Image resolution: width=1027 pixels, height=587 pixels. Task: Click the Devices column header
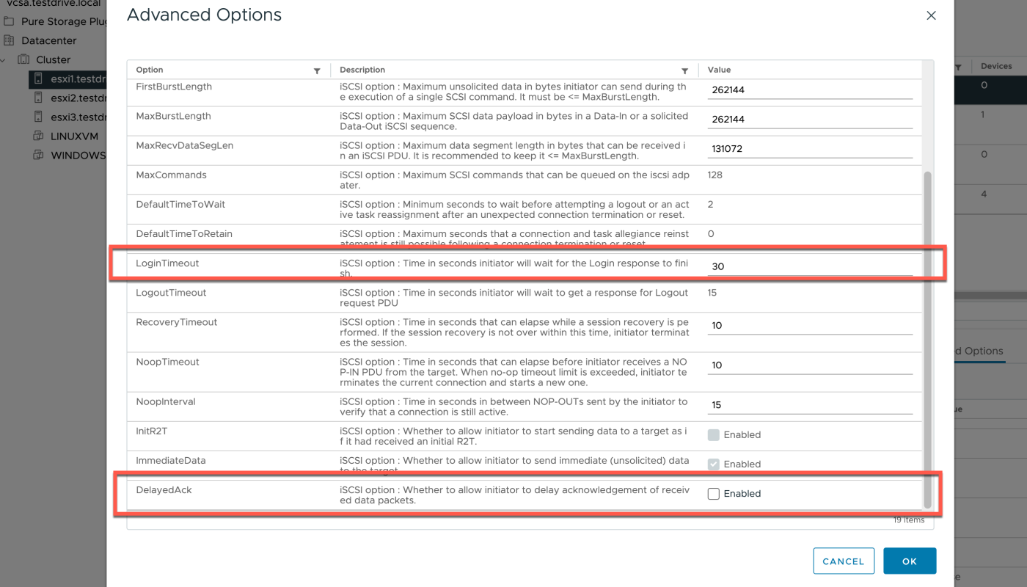pos(995,66)
